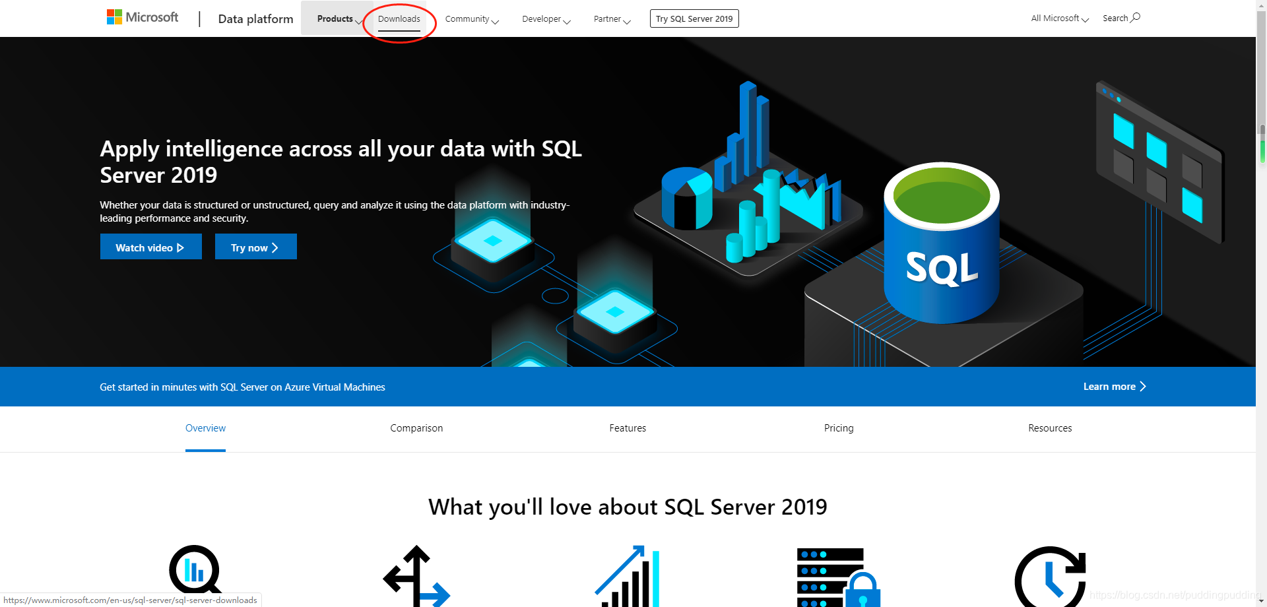This screenshot has height=607, width=1267.
Task: Select the Overview tab
Action: [x=205, y=428]
